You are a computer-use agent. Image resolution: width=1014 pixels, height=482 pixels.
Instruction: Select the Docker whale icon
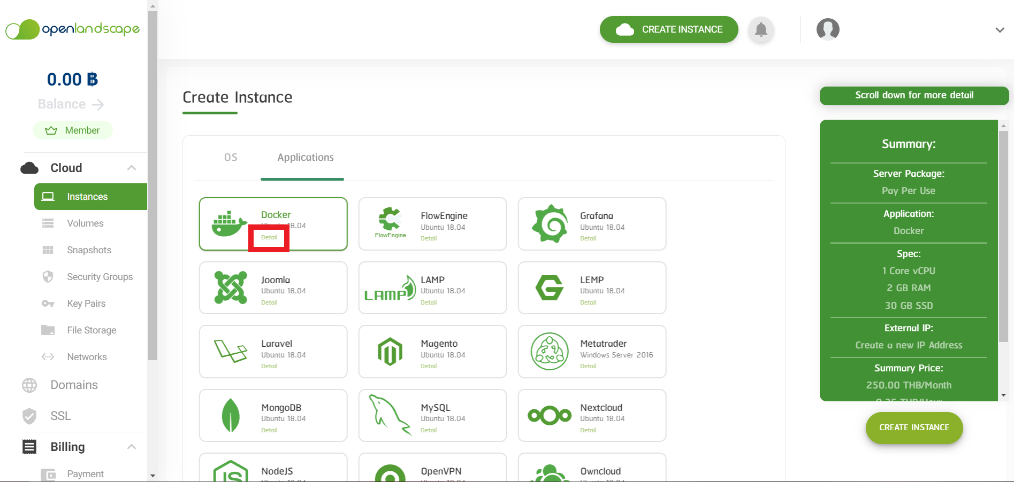pos(229,224)
